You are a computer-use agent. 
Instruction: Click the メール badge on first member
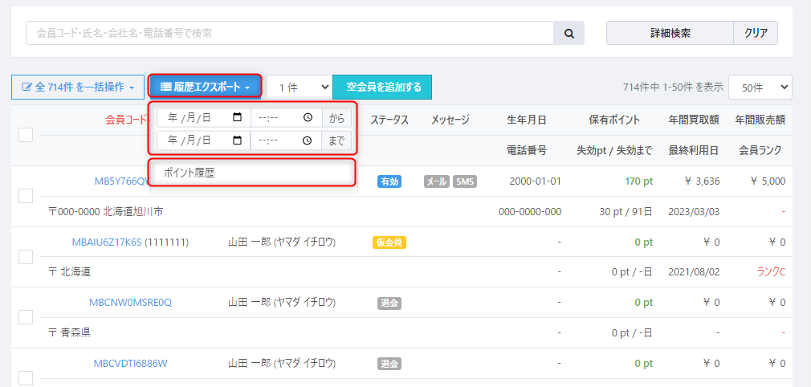436,181
